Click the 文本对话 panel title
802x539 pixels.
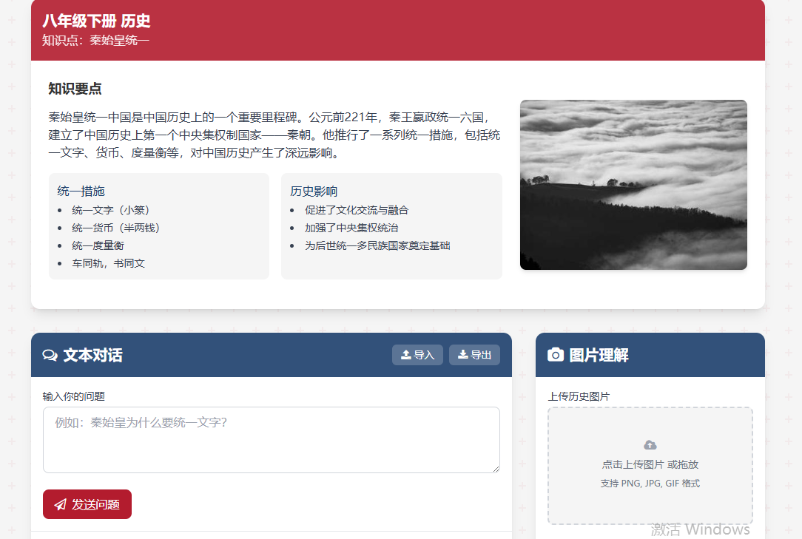(x=92, y=356)
